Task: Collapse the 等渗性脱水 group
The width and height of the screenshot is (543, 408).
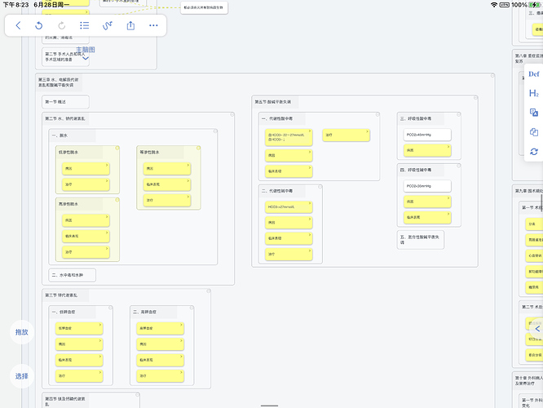Action: [198, 148]
